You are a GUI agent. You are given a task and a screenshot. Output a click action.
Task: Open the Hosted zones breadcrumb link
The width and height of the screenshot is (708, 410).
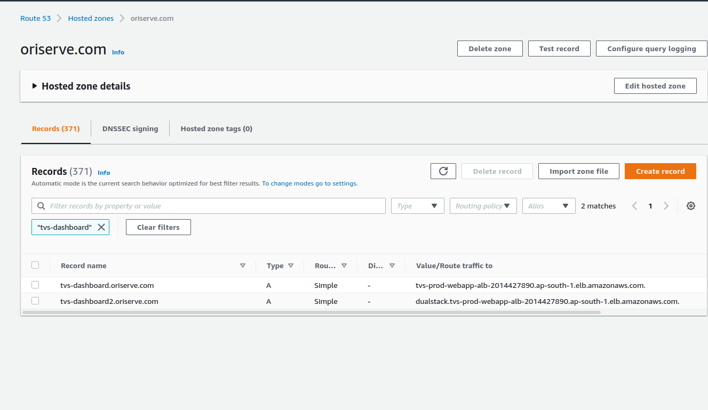coord(91,18)
